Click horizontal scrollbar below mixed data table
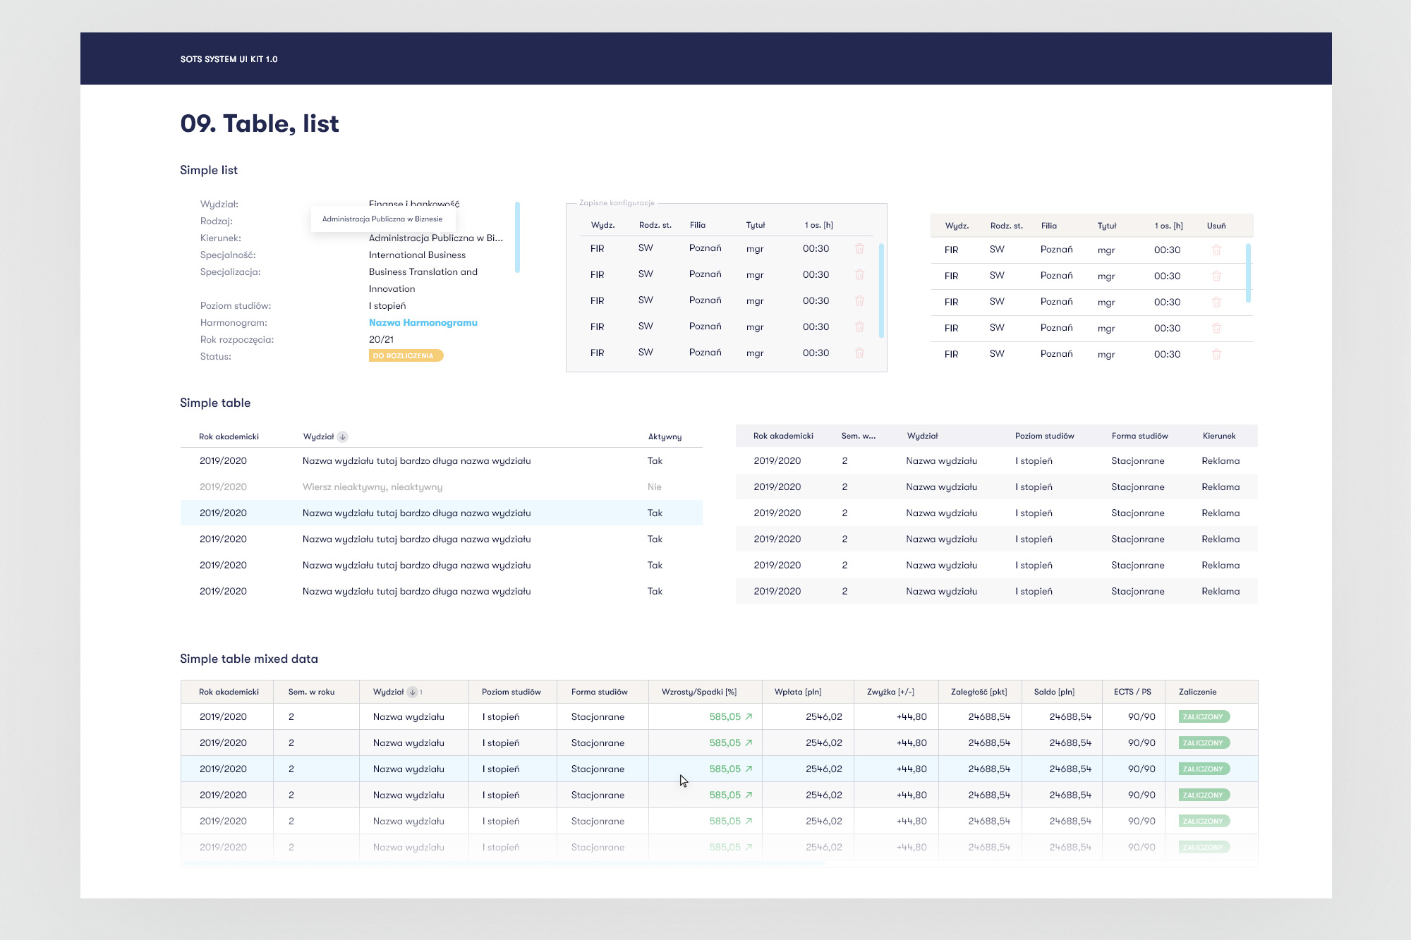Image resolution: width=1411 pixels, height=940 pixels. coord(504,863)
